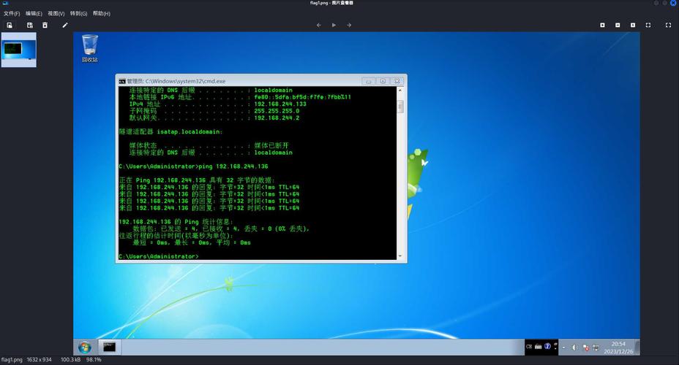This screenshot has width=679, height=365.
Task: Close the image viewer with the blue X
Action: coord(673,3)
